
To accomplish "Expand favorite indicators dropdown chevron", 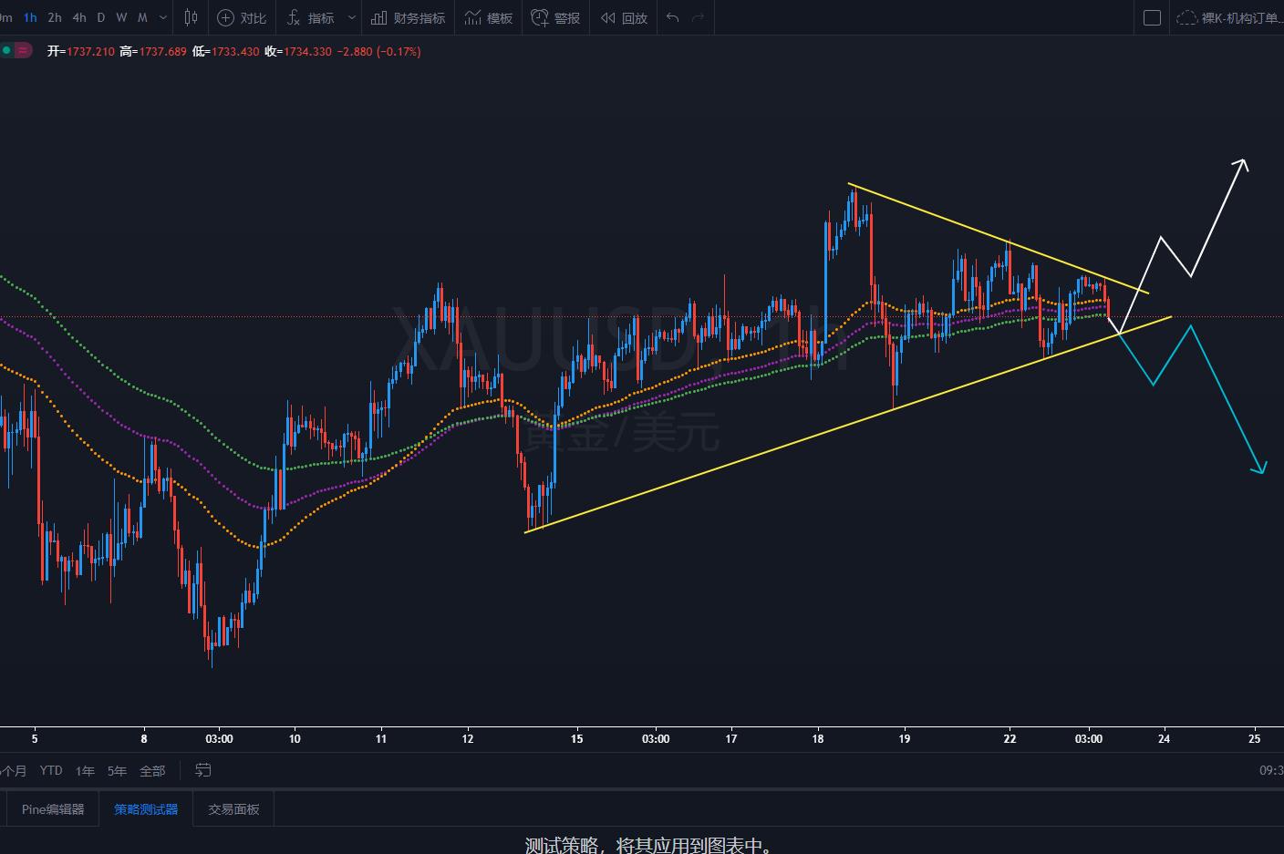I will (x=352, y=17).
